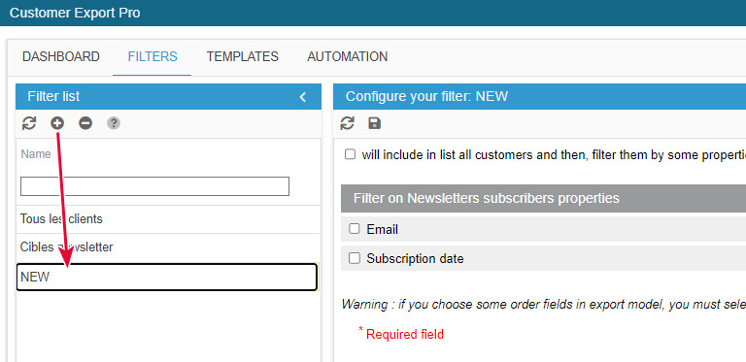The image size is (746, 362).
Task: Collapse the Filter list panel
Action: (303, 97)
